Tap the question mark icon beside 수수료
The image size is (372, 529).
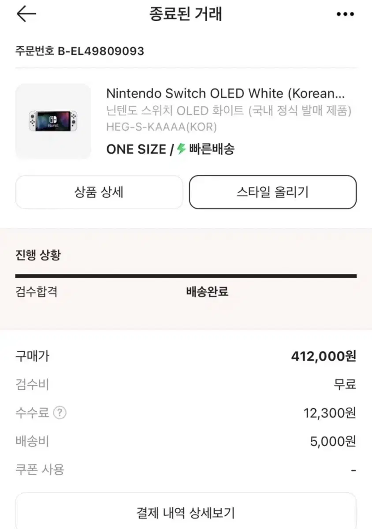[x=60, y=413]
